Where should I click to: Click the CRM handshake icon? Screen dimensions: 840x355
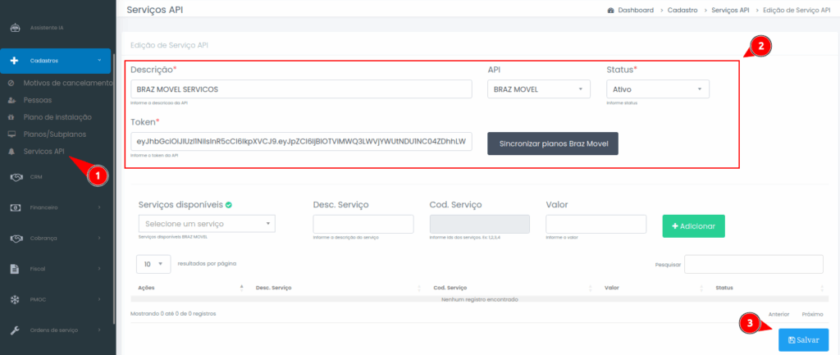click(15, 176)
